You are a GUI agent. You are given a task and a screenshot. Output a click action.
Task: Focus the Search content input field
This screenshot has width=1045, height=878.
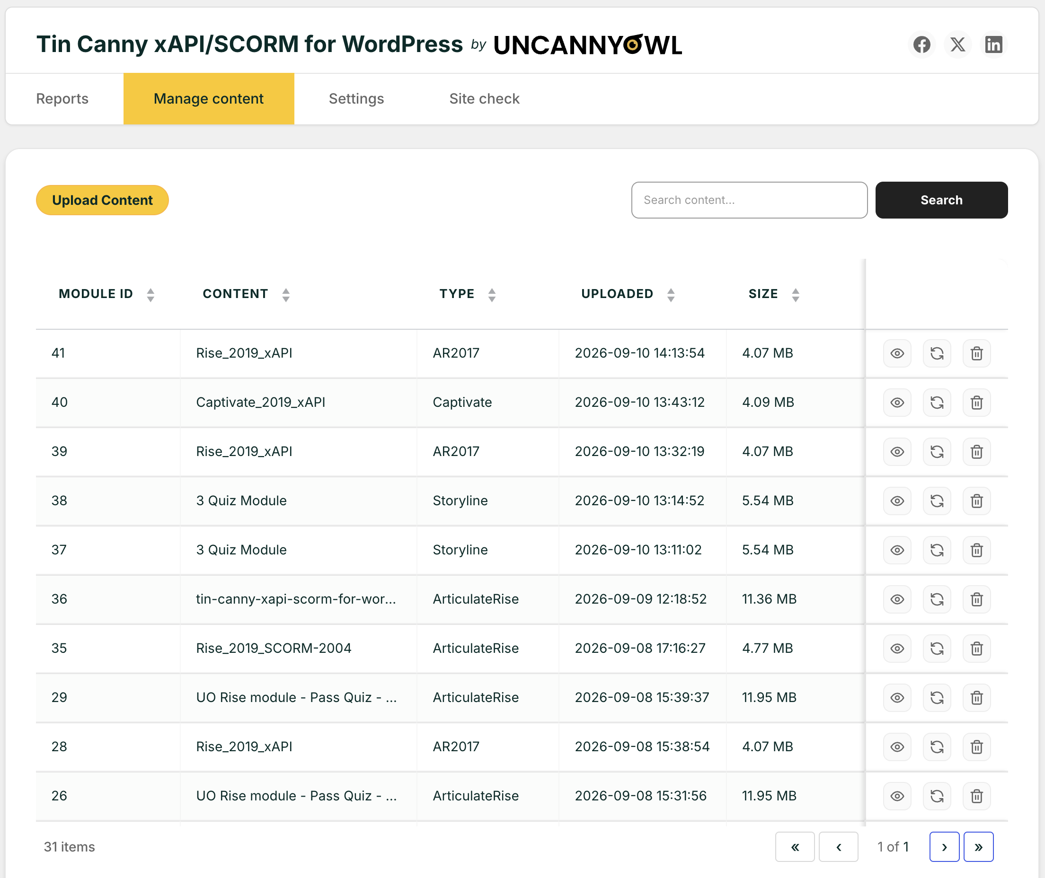[x=749, y=200]
